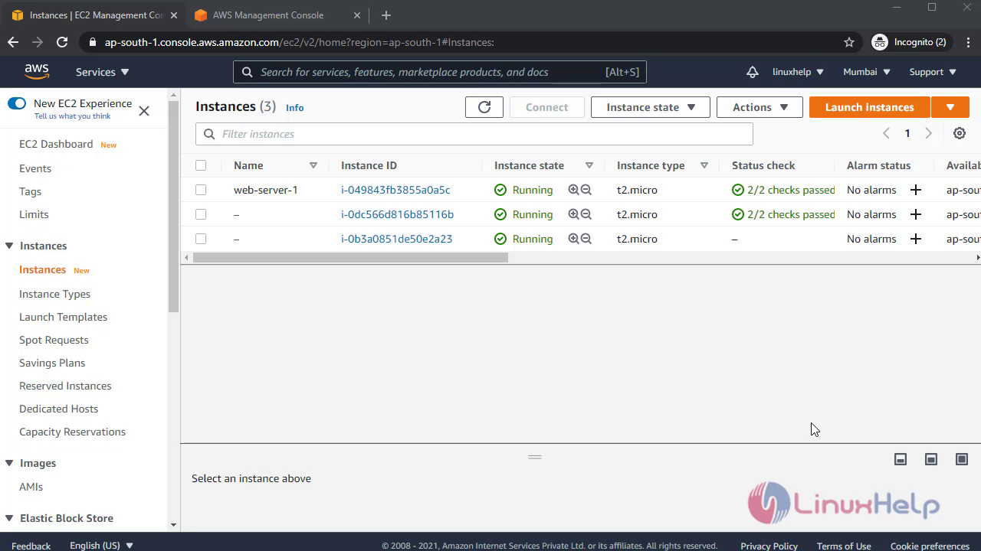
Task: Select all instances header checkbox
Action: [201, 165]
